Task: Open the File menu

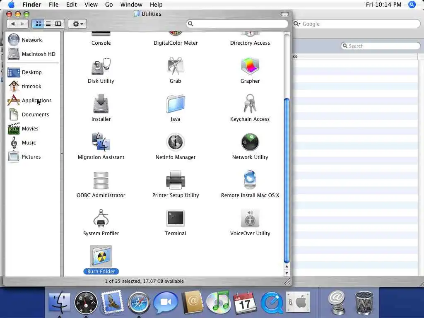Action: 53,5
